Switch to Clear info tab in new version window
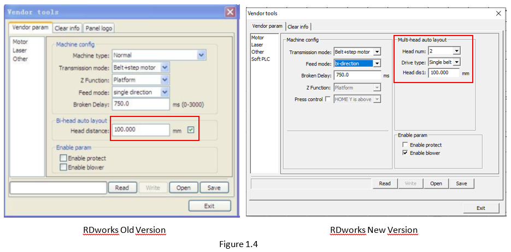Viewport: 511px width, 252px height. click(x=298, y=27)
